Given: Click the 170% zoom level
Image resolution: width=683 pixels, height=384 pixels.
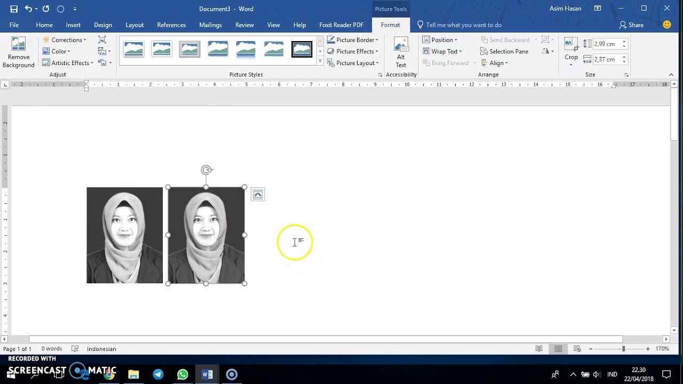Looking at the screenshot, I should (662, 349).
